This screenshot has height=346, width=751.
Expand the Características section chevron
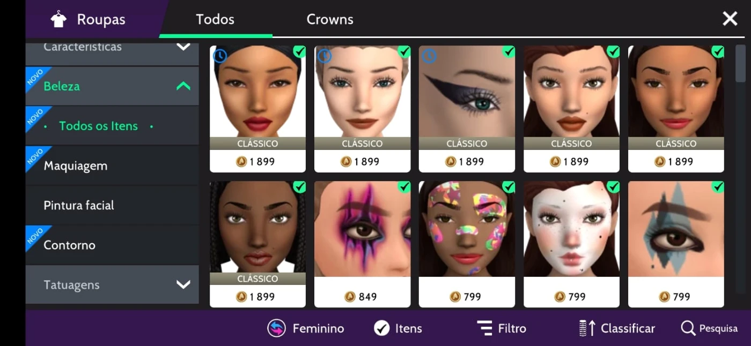pos(183,47)
